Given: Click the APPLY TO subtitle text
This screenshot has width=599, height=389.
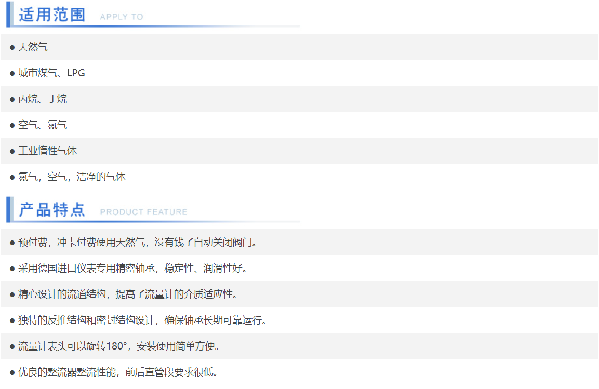Looking at the screenshot, I should (121, 17).
